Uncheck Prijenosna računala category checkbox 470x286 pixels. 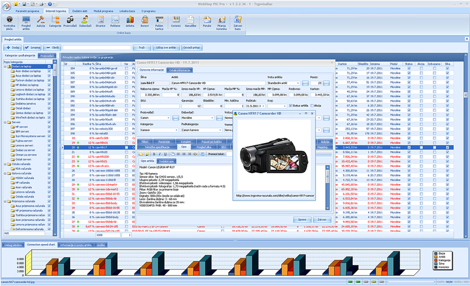(49, 201)
